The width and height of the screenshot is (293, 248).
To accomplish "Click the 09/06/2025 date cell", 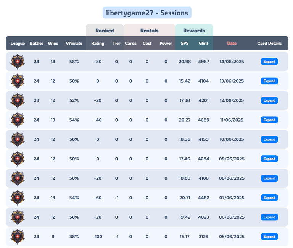I will (232, 159).
